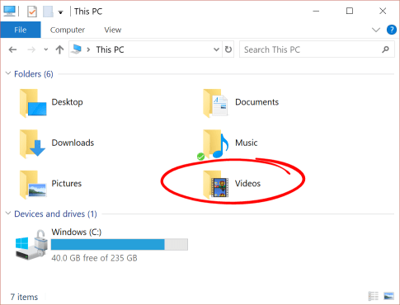
Task: Click the breadcrumb chevron before This PC
Action: pyautogui.click(x=88, y=49)
